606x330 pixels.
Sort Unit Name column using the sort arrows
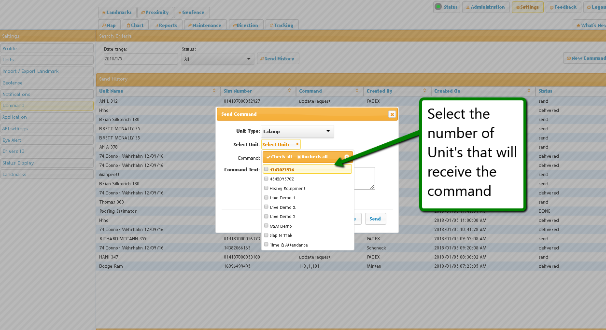coord(214,91)
